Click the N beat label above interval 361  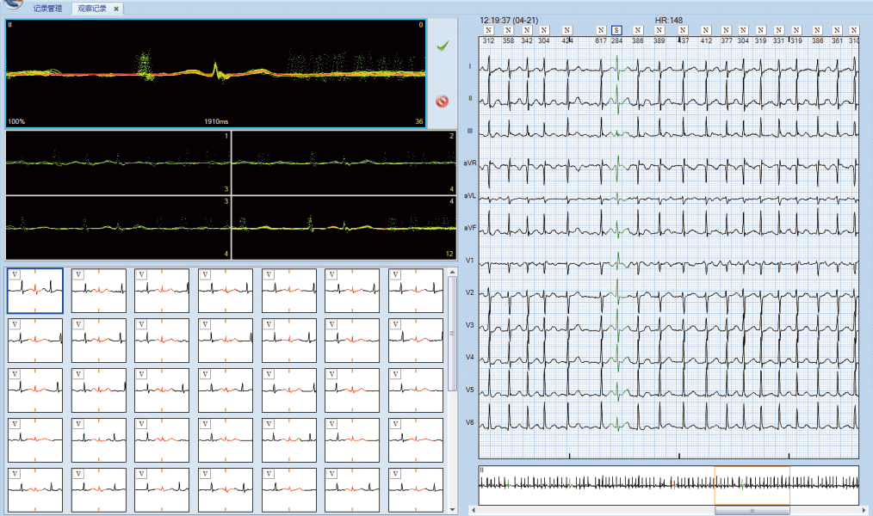[837, 31]
